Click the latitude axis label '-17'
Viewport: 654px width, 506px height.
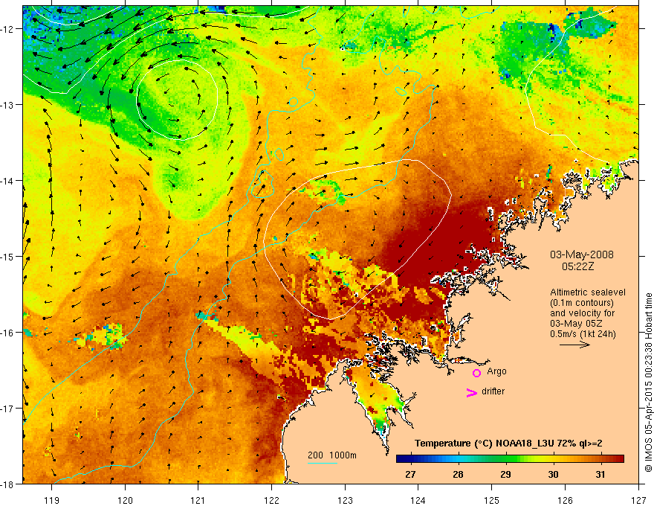point(8,409)
